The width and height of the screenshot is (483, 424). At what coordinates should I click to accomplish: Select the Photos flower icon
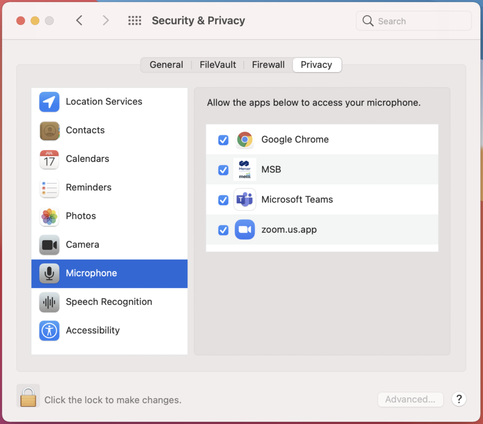pyautogui.click(x=49, y=216)
